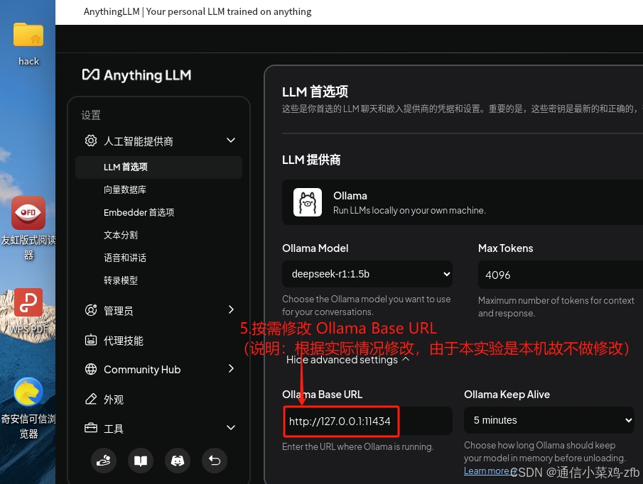Click the Max Tokens label
The width and height of the screenshot is (643, 484).
tap(506, 248)
